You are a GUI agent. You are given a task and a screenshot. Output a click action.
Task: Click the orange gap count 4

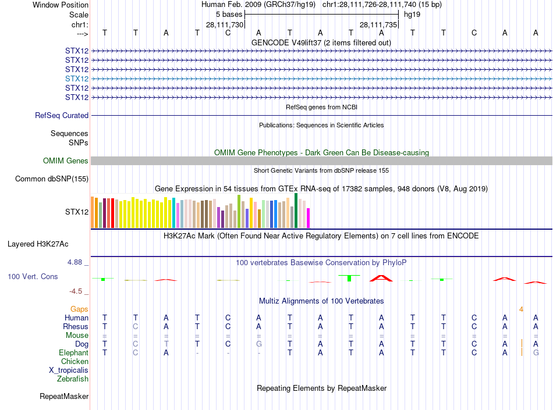[x=521, y=309]
